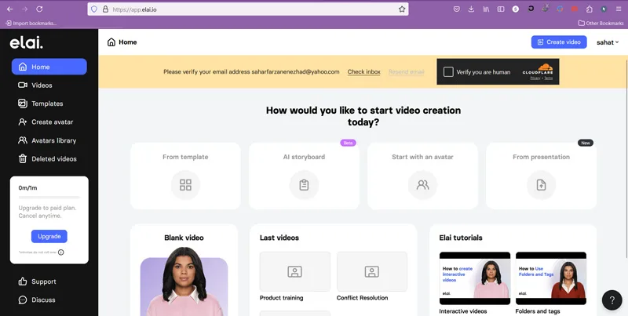Viewport: 628px width, 316px height.
Task: Click the browser back arrow
Action: click(x=10, y=9)
